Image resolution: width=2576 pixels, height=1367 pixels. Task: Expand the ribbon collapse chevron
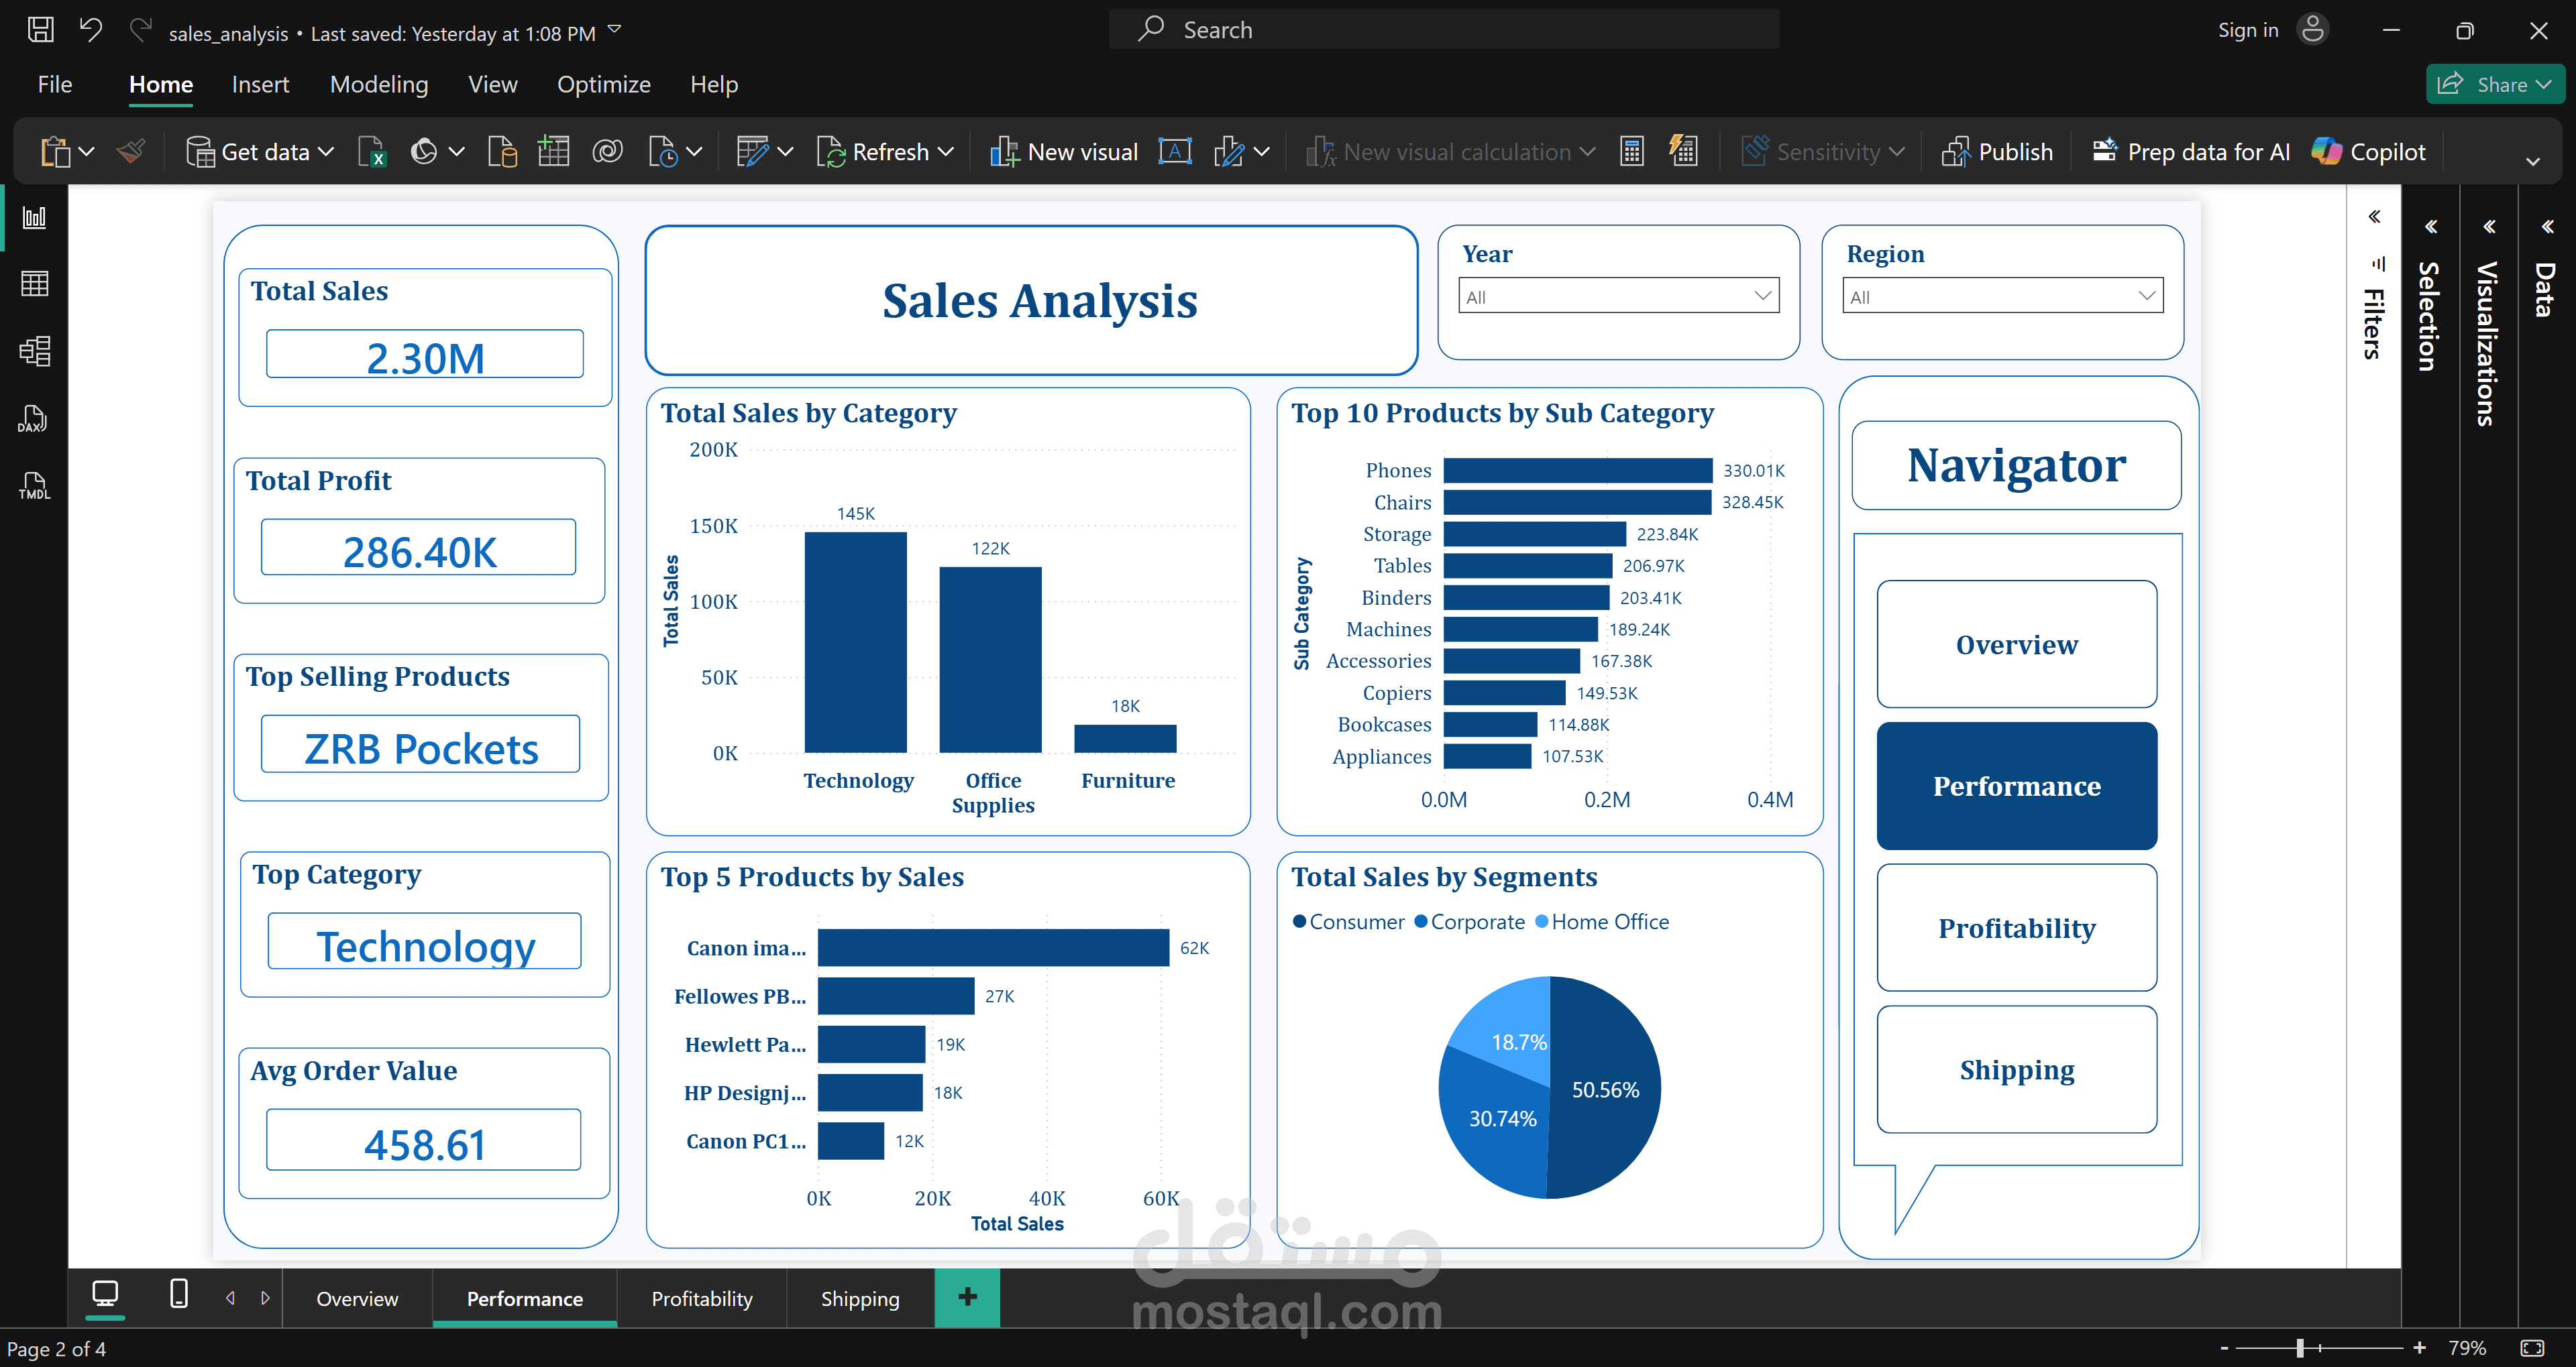click(2532, 161)
